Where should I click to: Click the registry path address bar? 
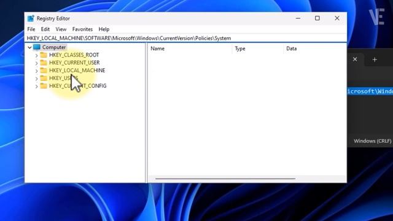click(185, 38)
